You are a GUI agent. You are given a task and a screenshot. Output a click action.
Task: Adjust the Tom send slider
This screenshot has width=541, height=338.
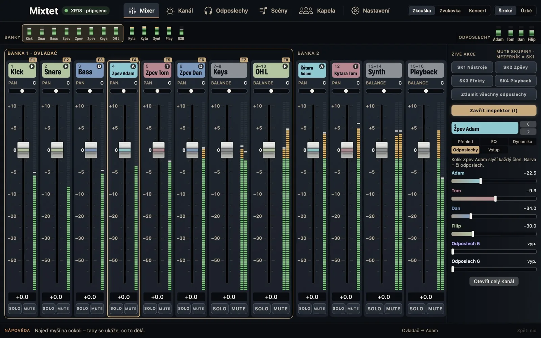494,199
